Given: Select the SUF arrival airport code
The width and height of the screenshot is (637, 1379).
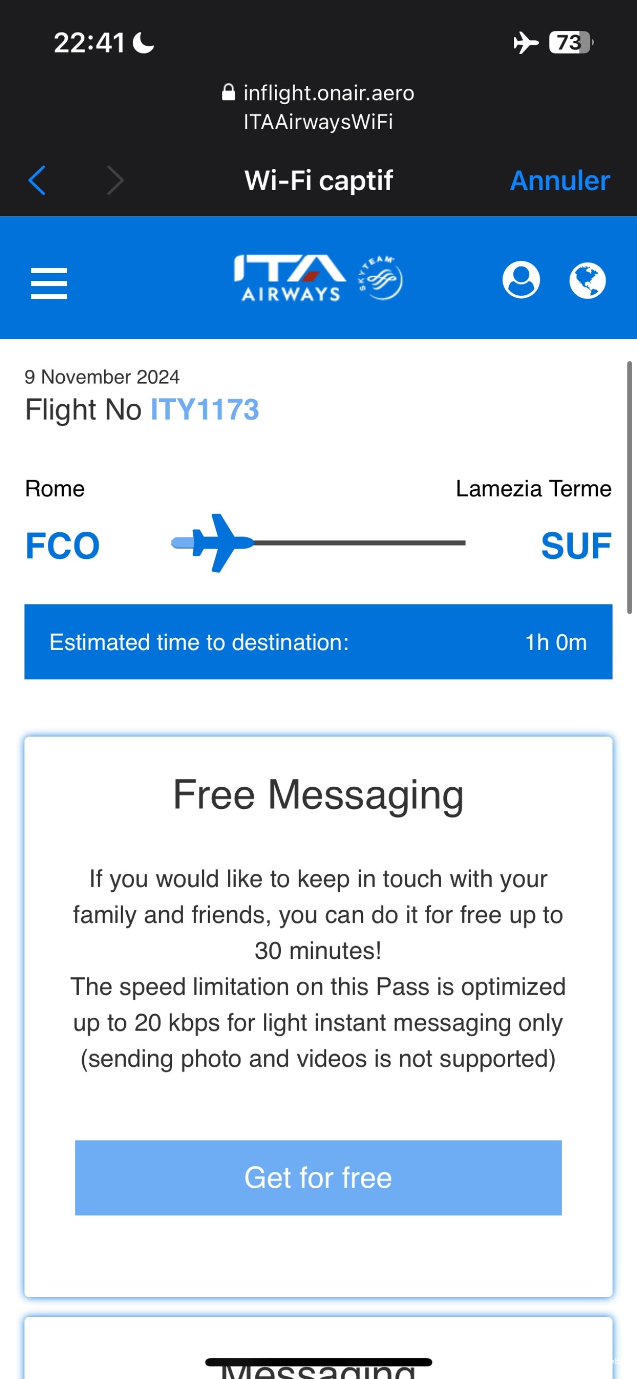Looking at the screenshot, I should 575,546.
